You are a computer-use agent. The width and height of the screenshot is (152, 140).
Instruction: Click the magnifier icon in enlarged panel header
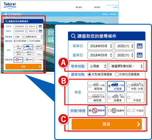tap(73, 36)
